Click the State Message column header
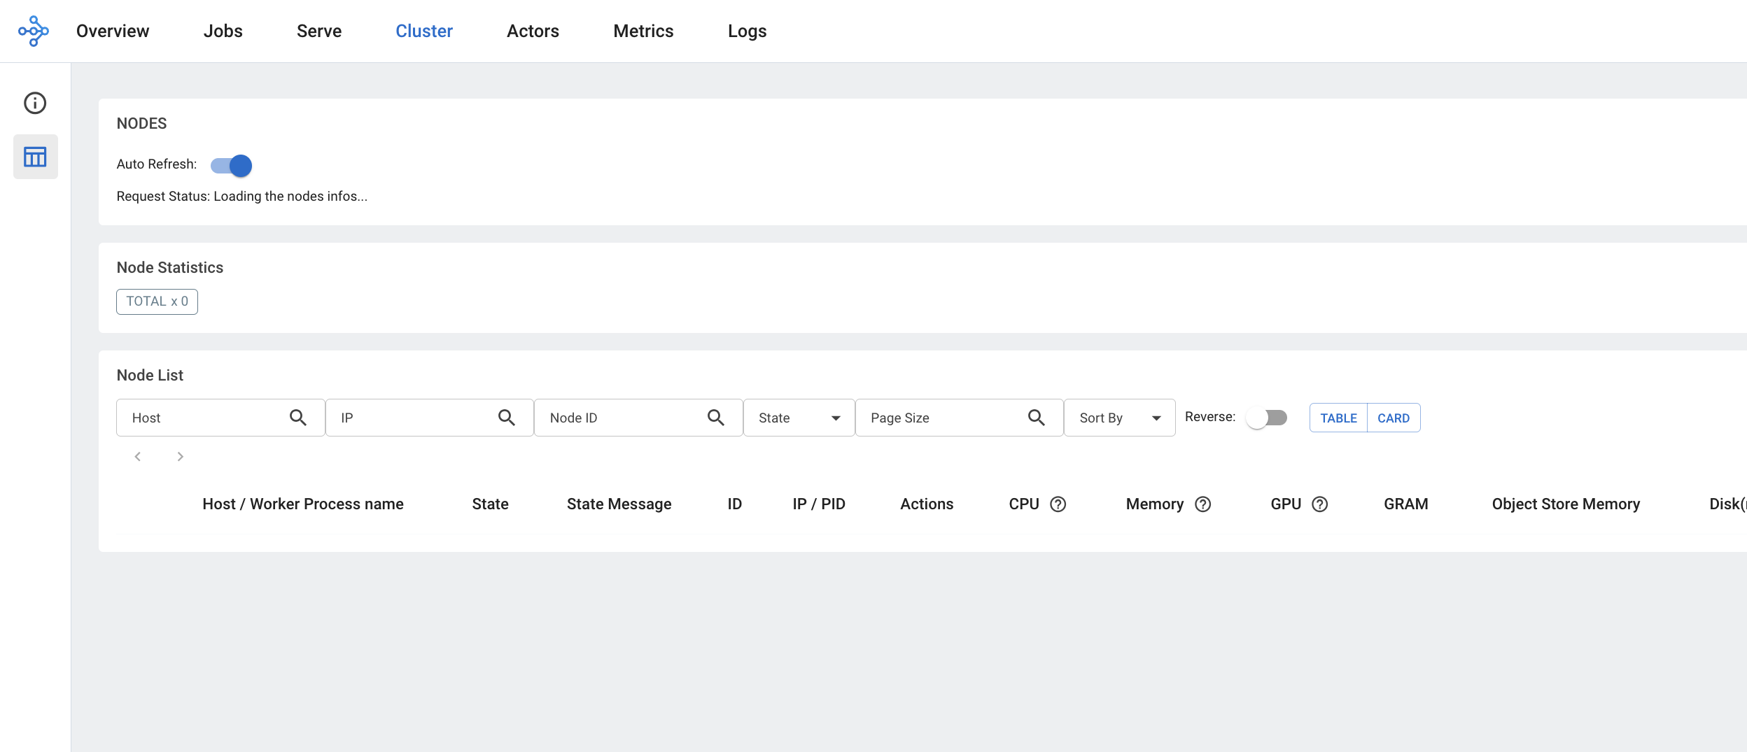 pos(619,504)
